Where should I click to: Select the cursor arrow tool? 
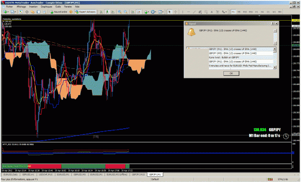(170, 12)
